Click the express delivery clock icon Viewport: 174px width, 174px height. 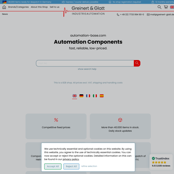tap(63, 2)
